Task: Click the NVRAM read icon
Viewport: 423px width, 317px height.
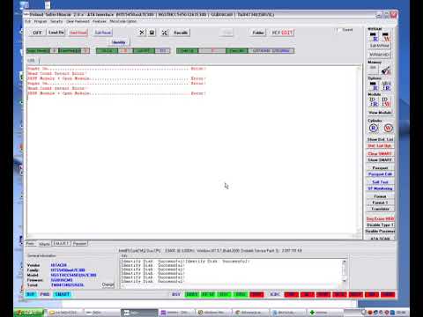Action: (x=374, y=37)
